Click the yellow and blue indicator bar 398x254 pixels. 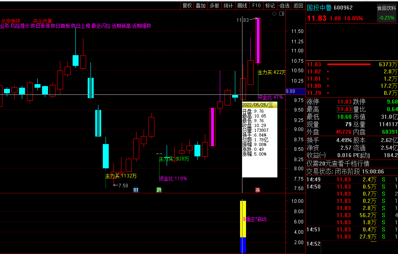[243, 227]
